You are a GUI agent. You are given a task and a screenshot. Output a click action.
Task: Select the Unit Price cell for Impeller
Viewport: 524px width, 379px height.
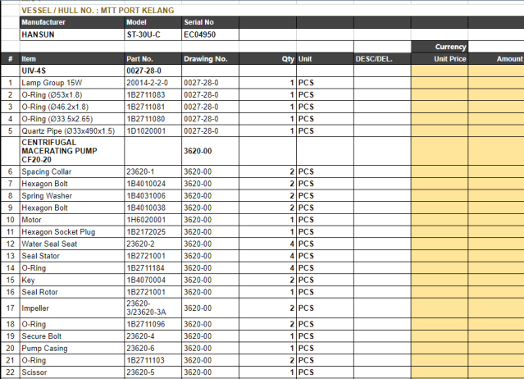[440, 308]
